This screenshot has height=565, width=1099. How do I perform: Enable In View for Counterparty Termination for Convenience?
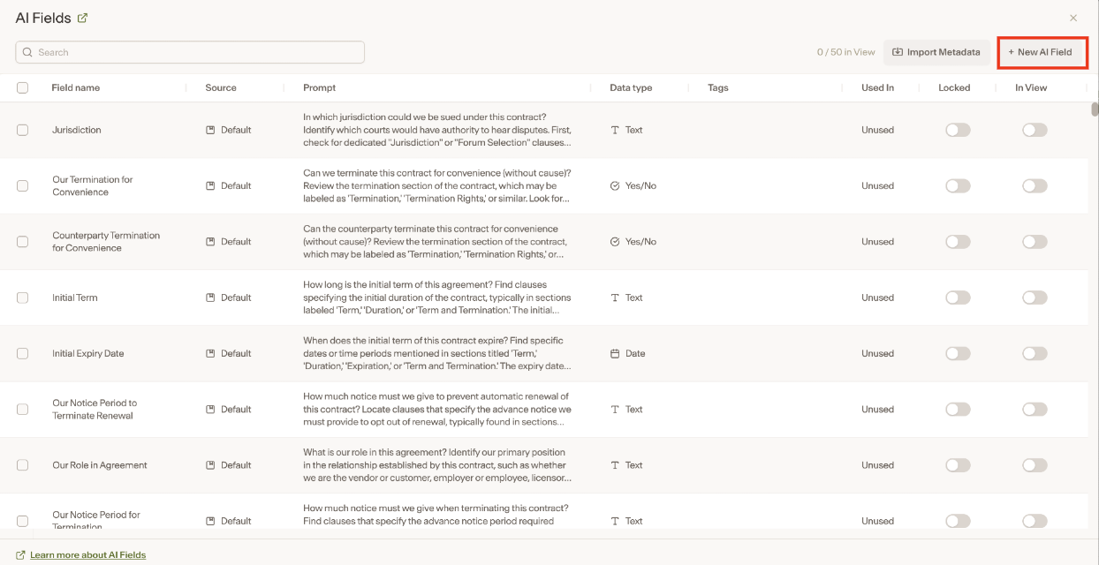click(1035, 242)
